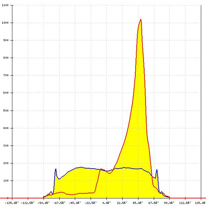Image resolution: width=206 pixels, height=206 pixels.
Task: Click the 90.0Â° x-axis label
Action: click(x=169, y=203)
